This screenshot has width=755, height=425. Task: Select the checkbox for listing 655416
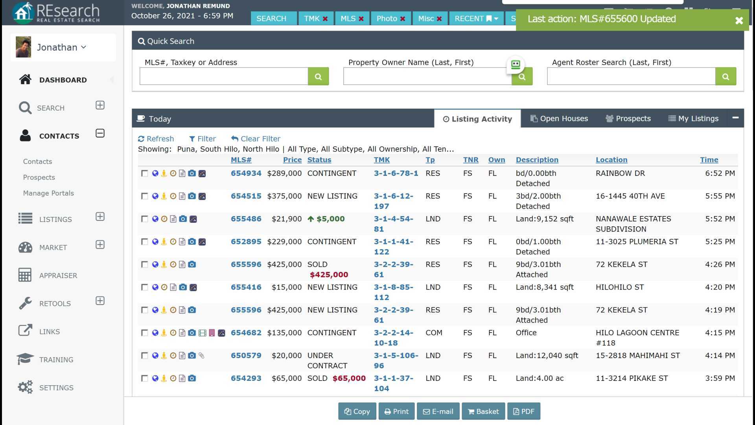pyautogui.click(x=145, y=288)
